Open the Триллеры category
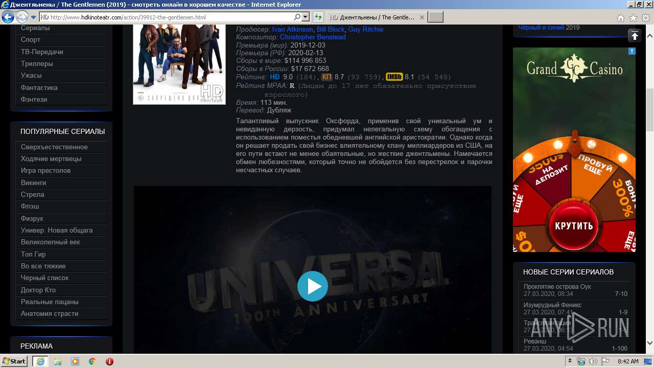Screen dimensions: 654x368 point(61,64)
